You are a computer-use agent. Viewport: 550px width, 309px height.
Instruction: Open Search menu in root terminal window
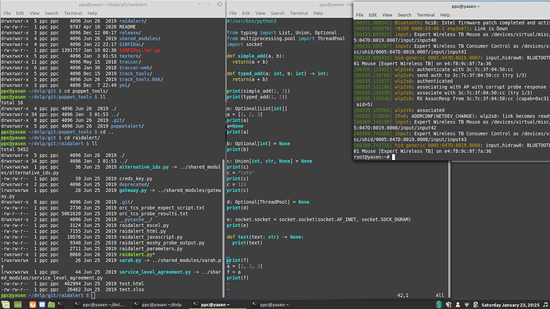point(404,15)
